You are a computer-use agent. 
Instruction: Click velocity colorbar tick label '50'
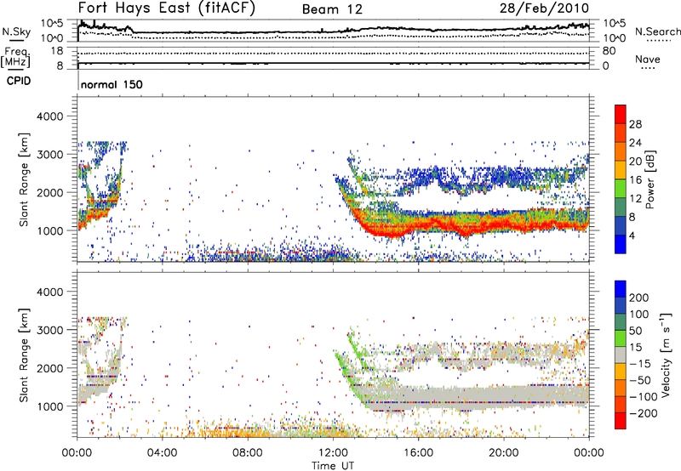pos(635,331)
